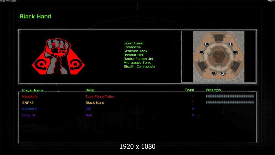Click start position 1 marker on map
Image resolution: width=275 pixels, height=155 pixels.
214,73
